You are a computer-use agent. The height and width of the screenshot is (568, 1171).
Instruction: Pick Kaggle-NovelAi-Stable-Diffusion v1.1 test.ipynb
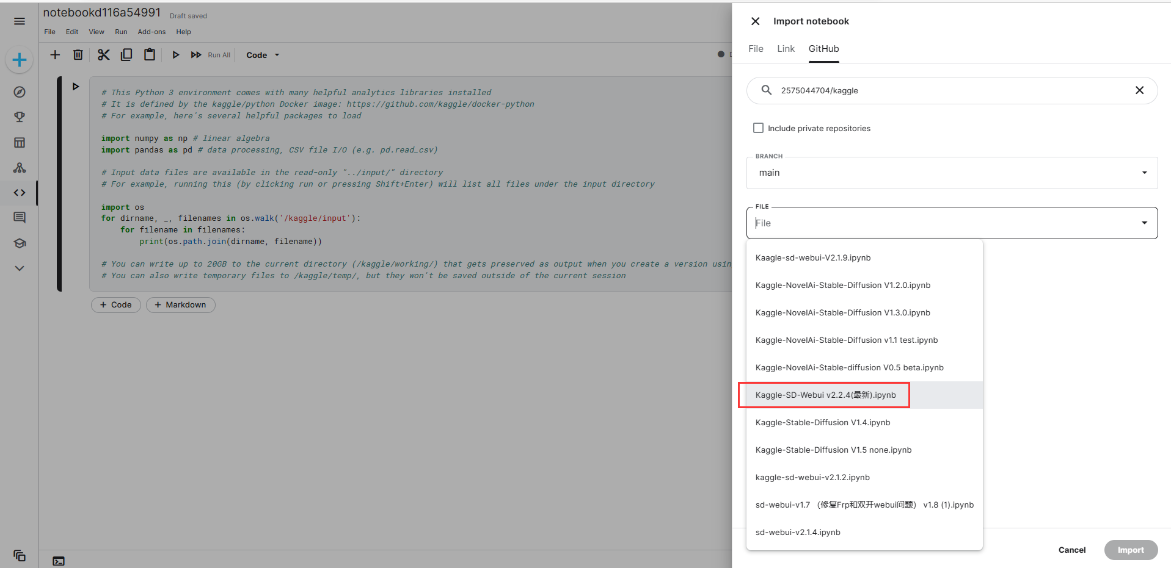864,340
